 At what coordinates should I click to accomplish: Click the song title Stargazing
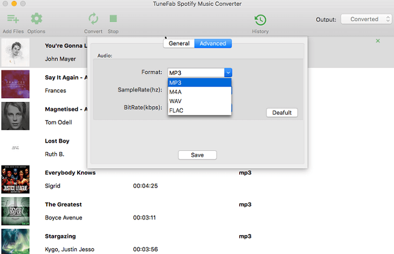coord(60,236)
